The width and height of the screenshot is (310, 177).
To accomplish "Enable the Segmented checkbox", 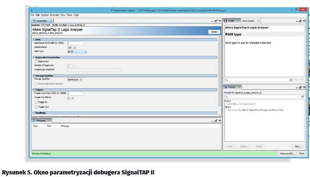I will pyautogui.click(x=36, y=61).
